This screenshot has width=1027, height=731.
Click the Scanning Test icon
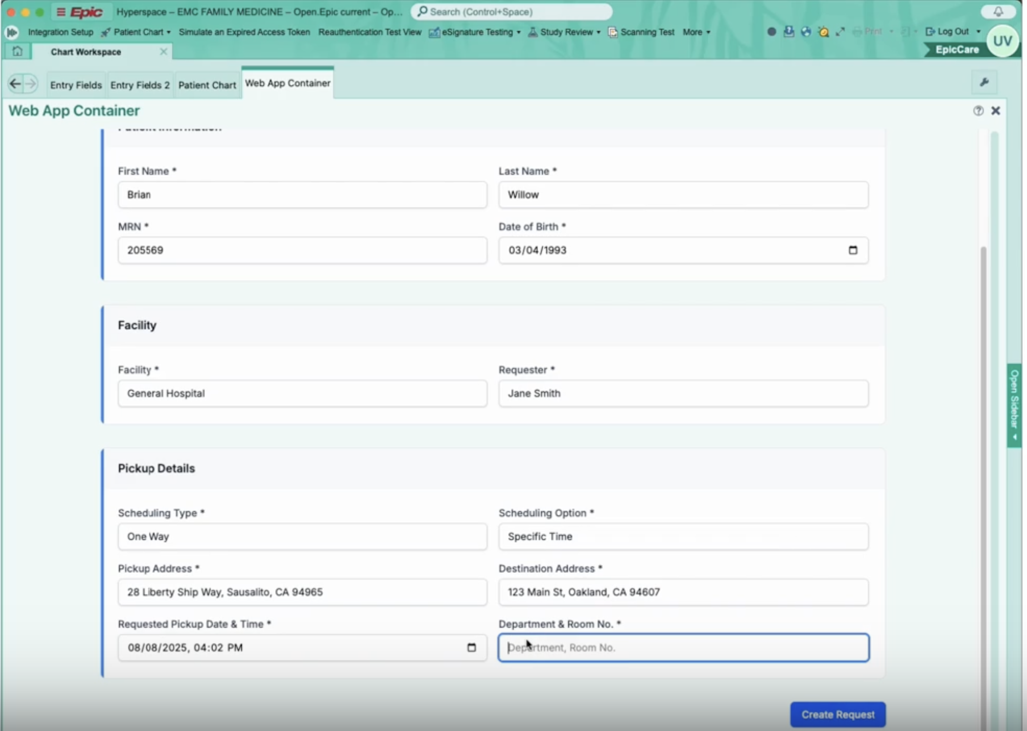point(613,32)
